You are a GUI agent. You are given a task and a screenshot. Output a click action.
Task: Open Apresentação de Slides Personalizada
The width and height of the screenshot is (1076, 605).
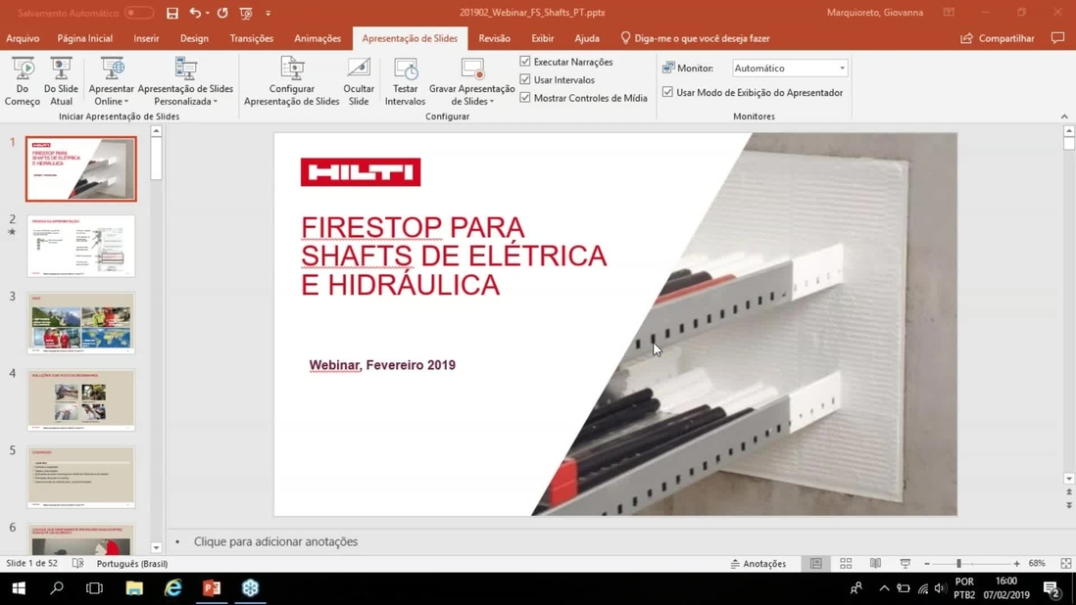(x=185, y=81)
